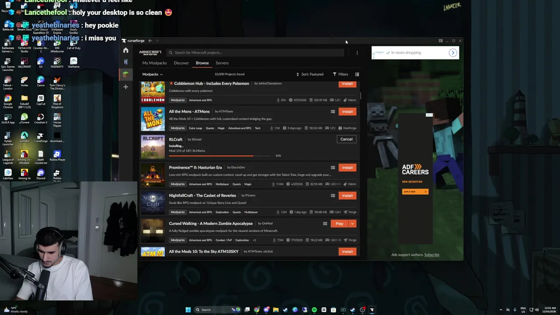The width and height of the screenshot is (560, 315).
Task: Open the Sort: Featured dropdown
Action: click(310, 74)
